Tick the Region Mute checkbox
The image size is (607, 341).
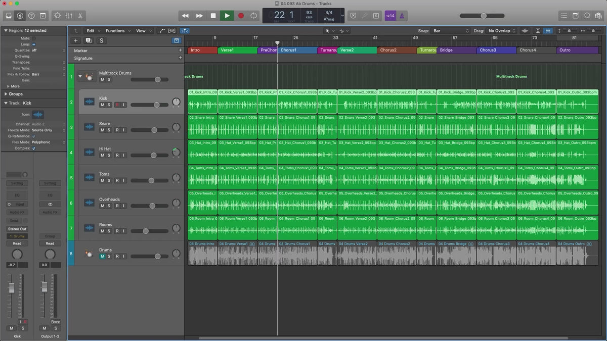tap(34, 38)
